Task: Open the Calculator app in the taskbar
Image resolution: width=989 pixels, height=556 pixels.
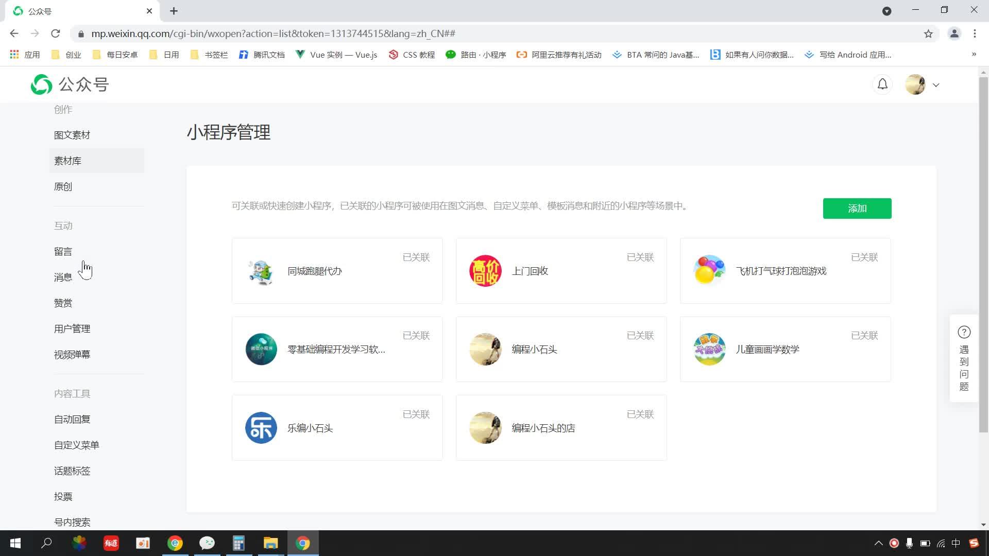Action: click(x=238, y=543)
